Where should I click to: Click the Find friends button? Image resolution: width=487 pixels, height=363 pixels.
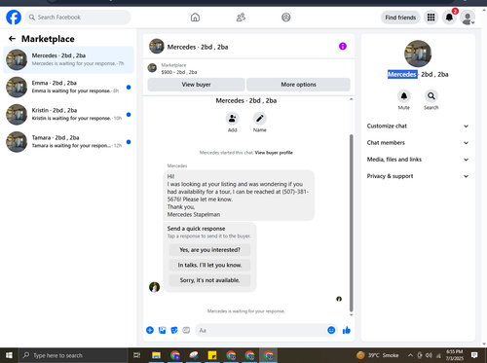(400, 18)
